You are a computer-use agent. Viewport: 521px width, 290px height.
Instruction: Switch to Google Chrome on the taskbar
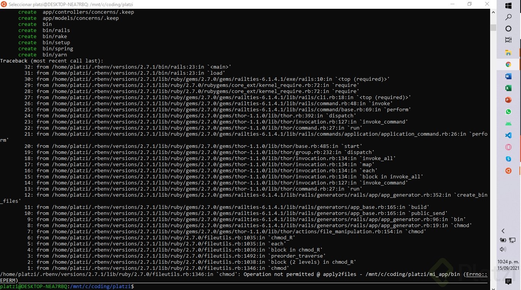tap(508, 64)
